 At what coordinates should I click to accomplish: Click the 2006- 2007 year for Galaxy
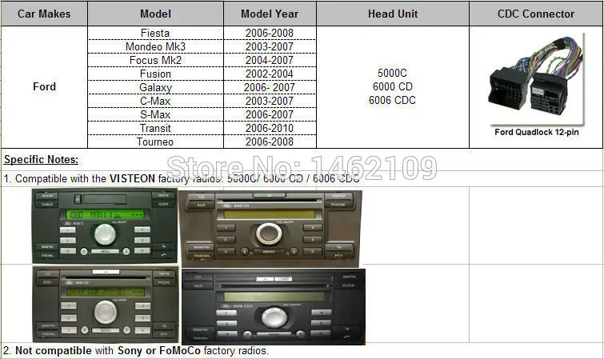(x=270, y=87)
